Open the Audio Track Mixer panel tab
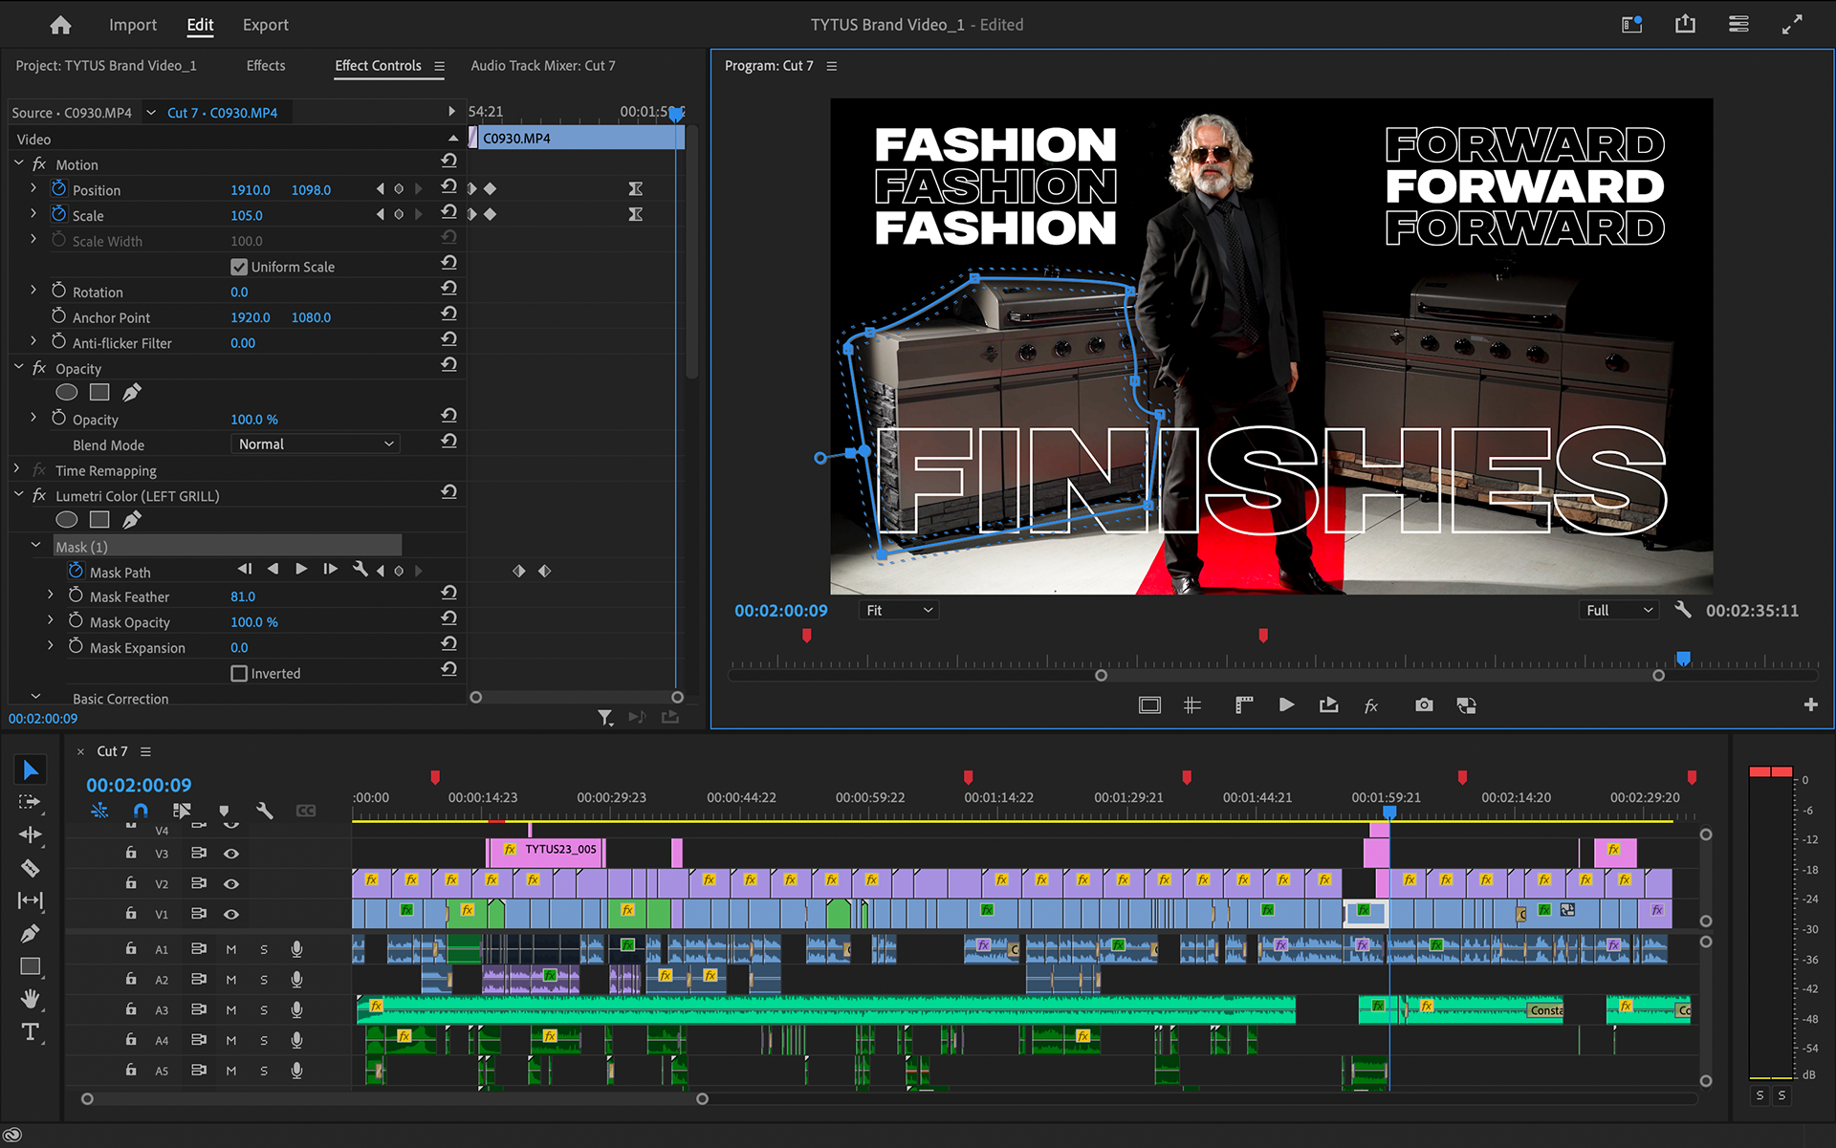 (x=542, y=65)
